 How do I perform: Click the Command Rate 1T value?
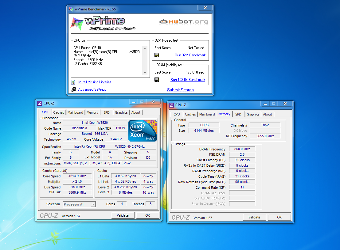point(242,187)
